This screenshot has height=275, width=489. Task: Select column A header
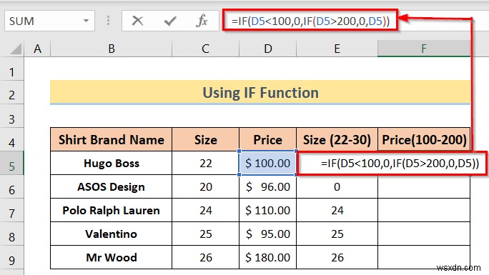[37, 49]
